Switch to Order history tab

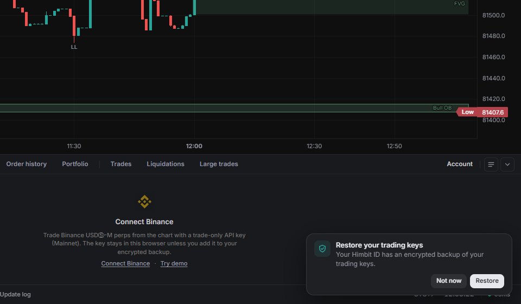(26, 164)
